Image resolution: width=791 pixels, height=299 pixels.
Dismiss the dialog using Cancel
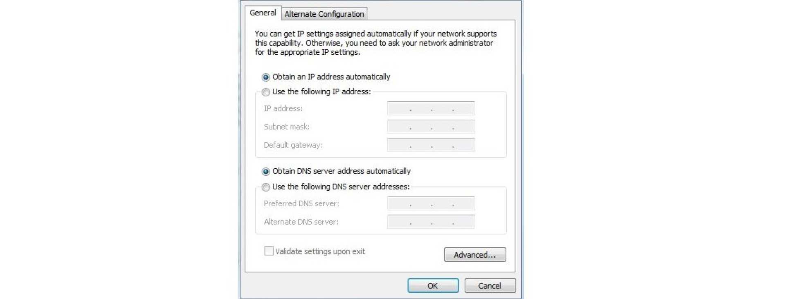pos(490,286)
